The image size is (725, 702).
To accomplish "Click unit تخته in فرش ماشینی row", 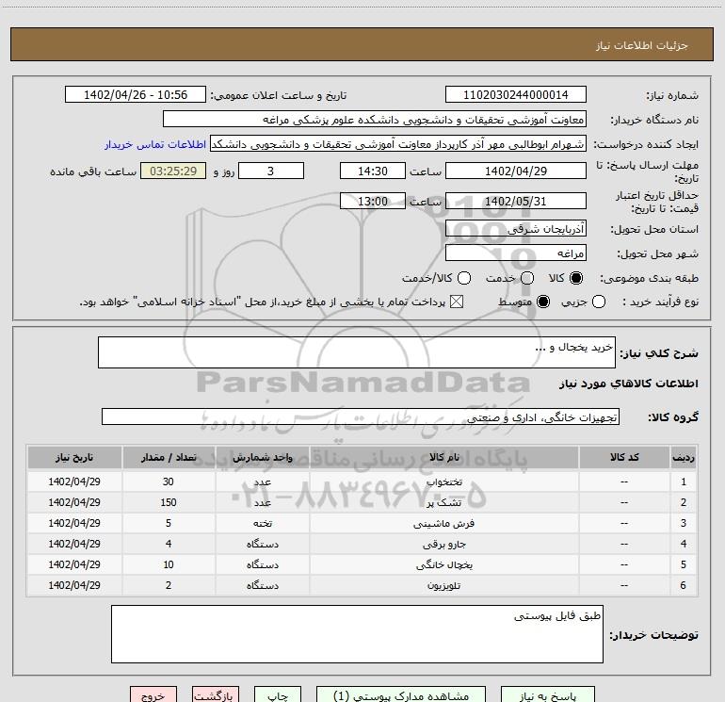I will coord(262,523).
